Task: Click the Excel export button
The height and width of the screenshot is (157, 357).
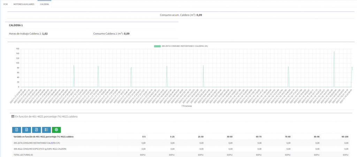Action: pos(16,130)
